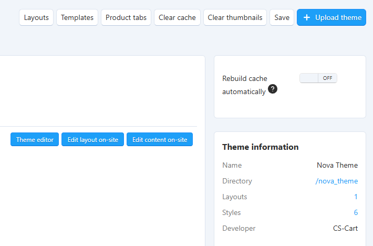This screenshot has width=373, height=246.
Task: Click the Upload theme button
Action: click(331, 17)
